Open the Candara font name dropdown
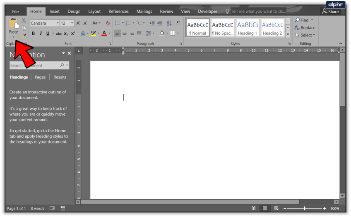The image size is (351, 217). coord(57,24)
